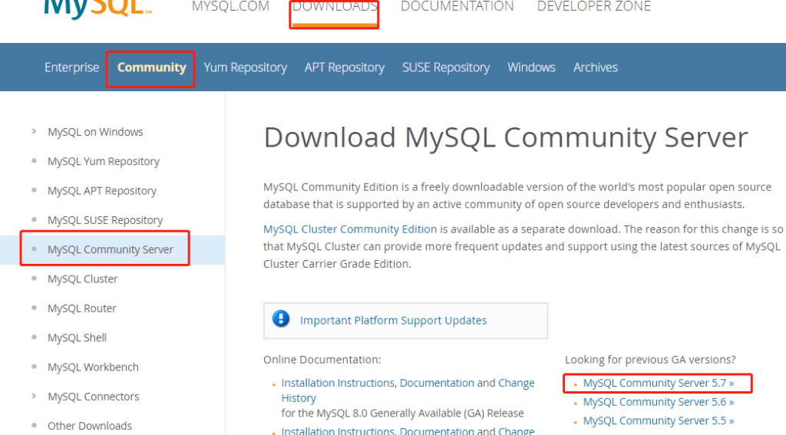Open MySQL Community Server 5.6 link
Viewport: 786px width, 435px height.
tap(658, 402)
